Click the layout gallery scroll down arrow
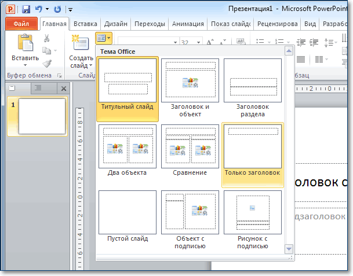Screen dimensions: 353x276 289,249
